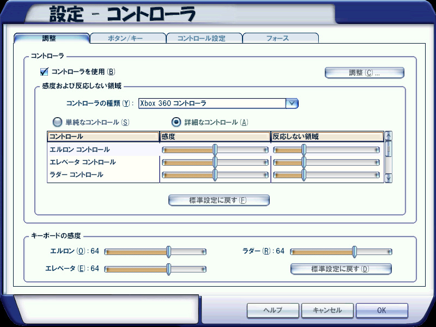Click the キャンセル button

pos(328,310)
